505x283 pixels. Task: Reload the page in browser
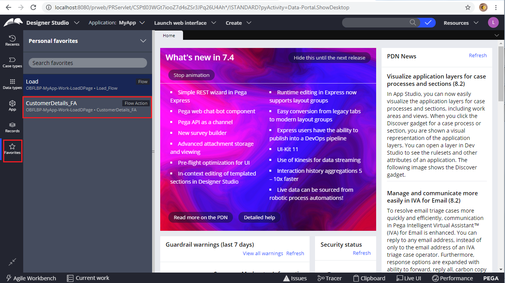click(33, 7)
